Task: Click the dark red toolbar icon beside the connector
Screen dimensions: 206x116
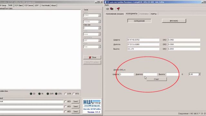Action: pos(112,9)
